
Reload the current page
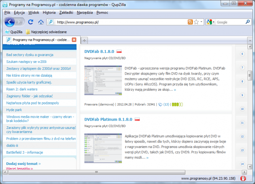click(x=31, y=22)
